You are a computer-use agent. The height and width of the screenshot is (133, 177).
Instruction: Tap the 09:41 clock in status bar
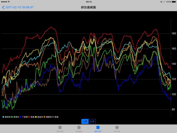[x=89, y=2]
